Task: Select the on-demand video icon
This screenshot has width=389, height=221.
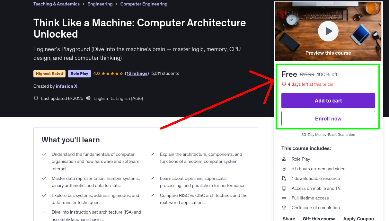Action: coord(284,169)
